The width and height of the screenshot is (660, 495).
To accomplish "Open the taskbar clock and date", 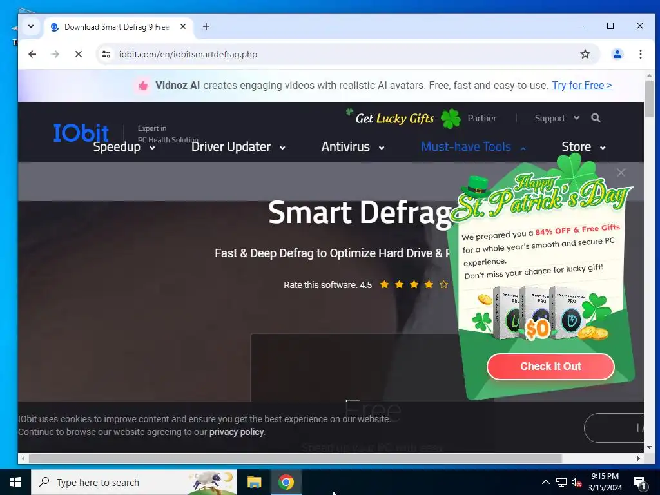I will coord(605,482).
